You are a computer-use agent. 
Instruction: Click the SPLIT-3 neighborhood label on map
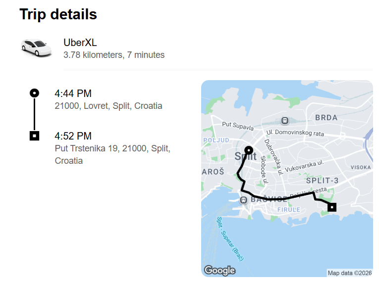(322, 181)
